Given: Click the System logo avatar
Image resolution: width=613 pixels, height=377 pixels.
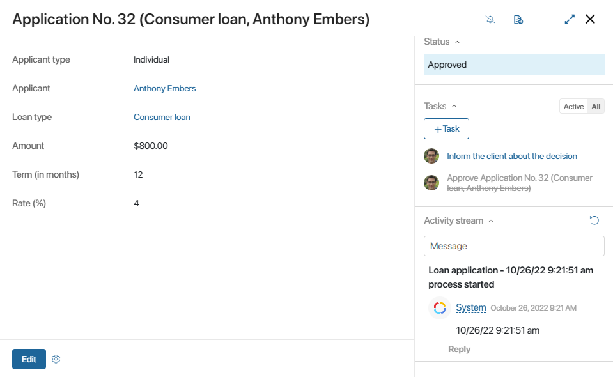Looking at the screenshot, I should tap(439, 308).
